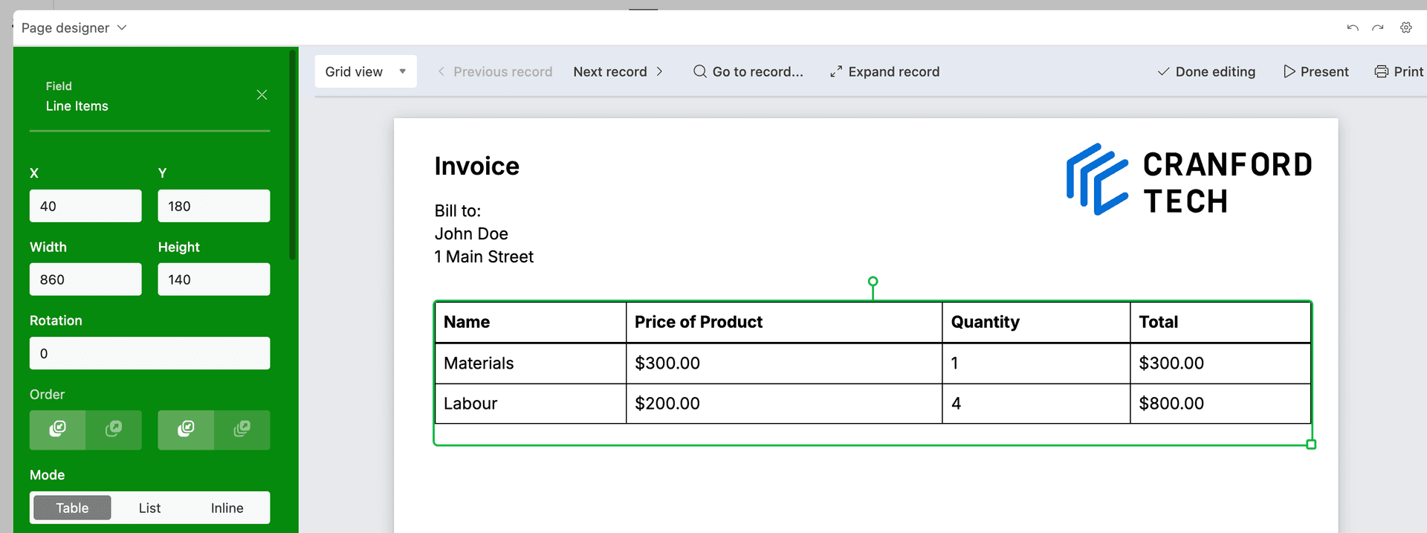The height and width of the screenshot is (533, 1427).
Task: Switch Mode to Table
Action: coord(72,508)
